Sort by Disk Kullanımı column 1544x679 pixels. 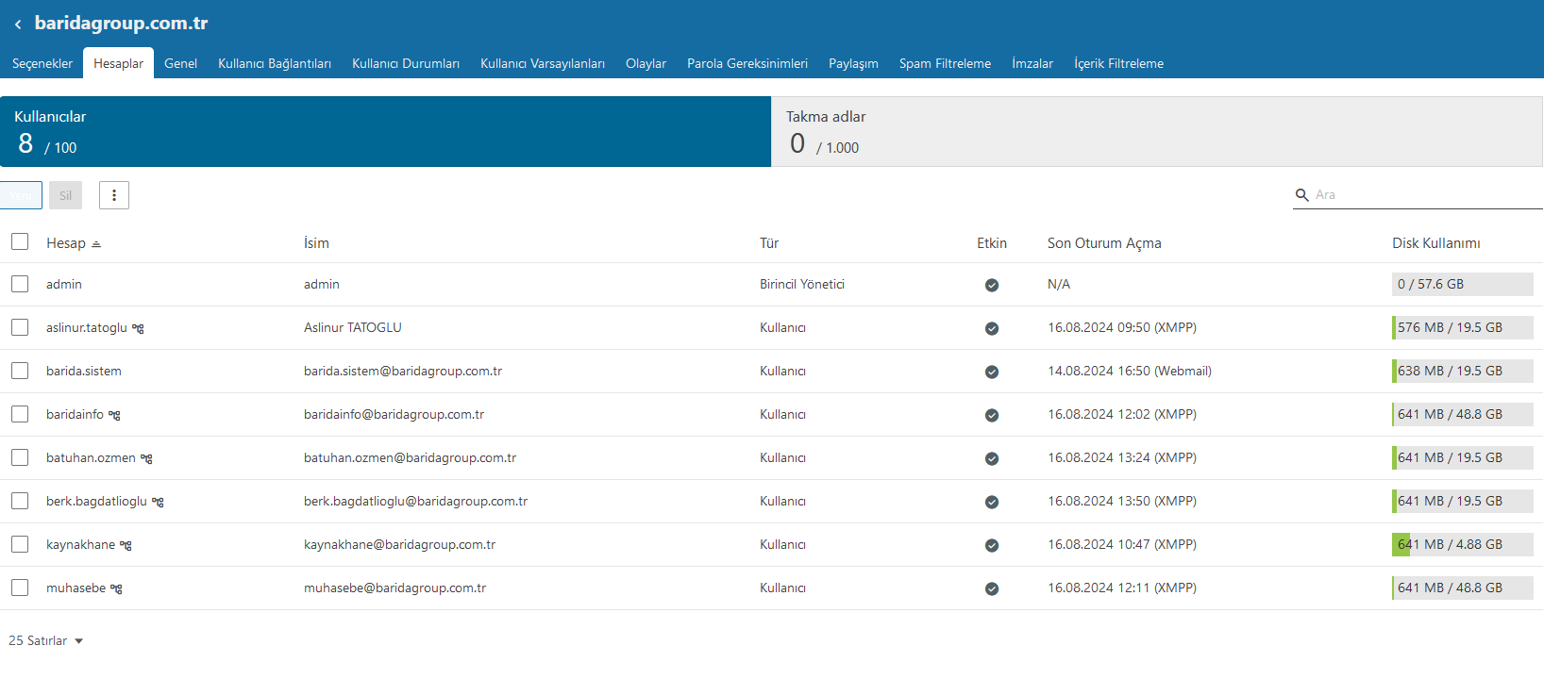1435,243
